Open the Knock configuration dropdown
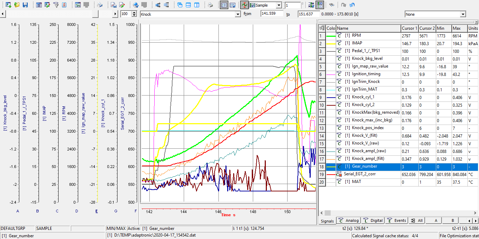 tap(237, 14)
